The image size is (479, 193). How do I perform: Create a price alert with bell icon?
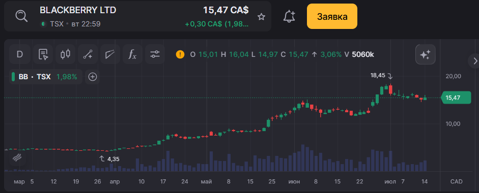pyautogui.click(x=289, y=16)
